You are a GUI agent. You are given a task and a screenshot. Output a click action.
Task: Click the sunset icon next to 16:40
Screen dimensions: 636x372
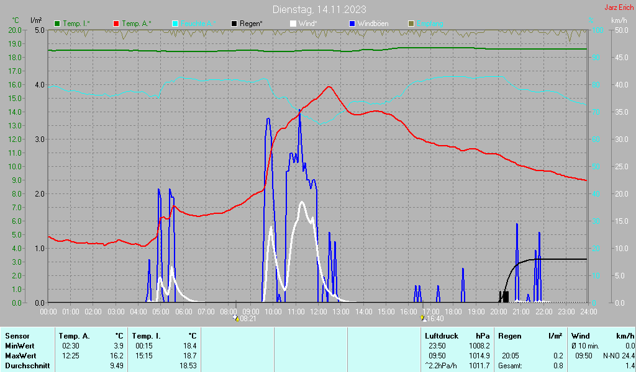[x=423, y=319]
